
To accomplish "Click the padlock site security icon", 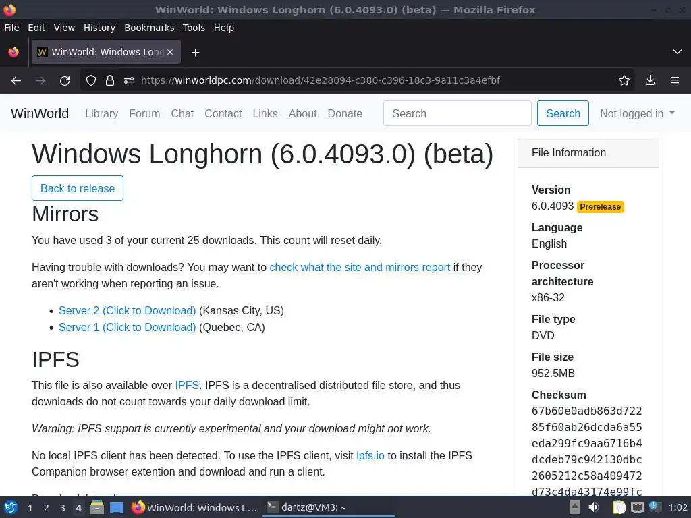I will (110, 81).
